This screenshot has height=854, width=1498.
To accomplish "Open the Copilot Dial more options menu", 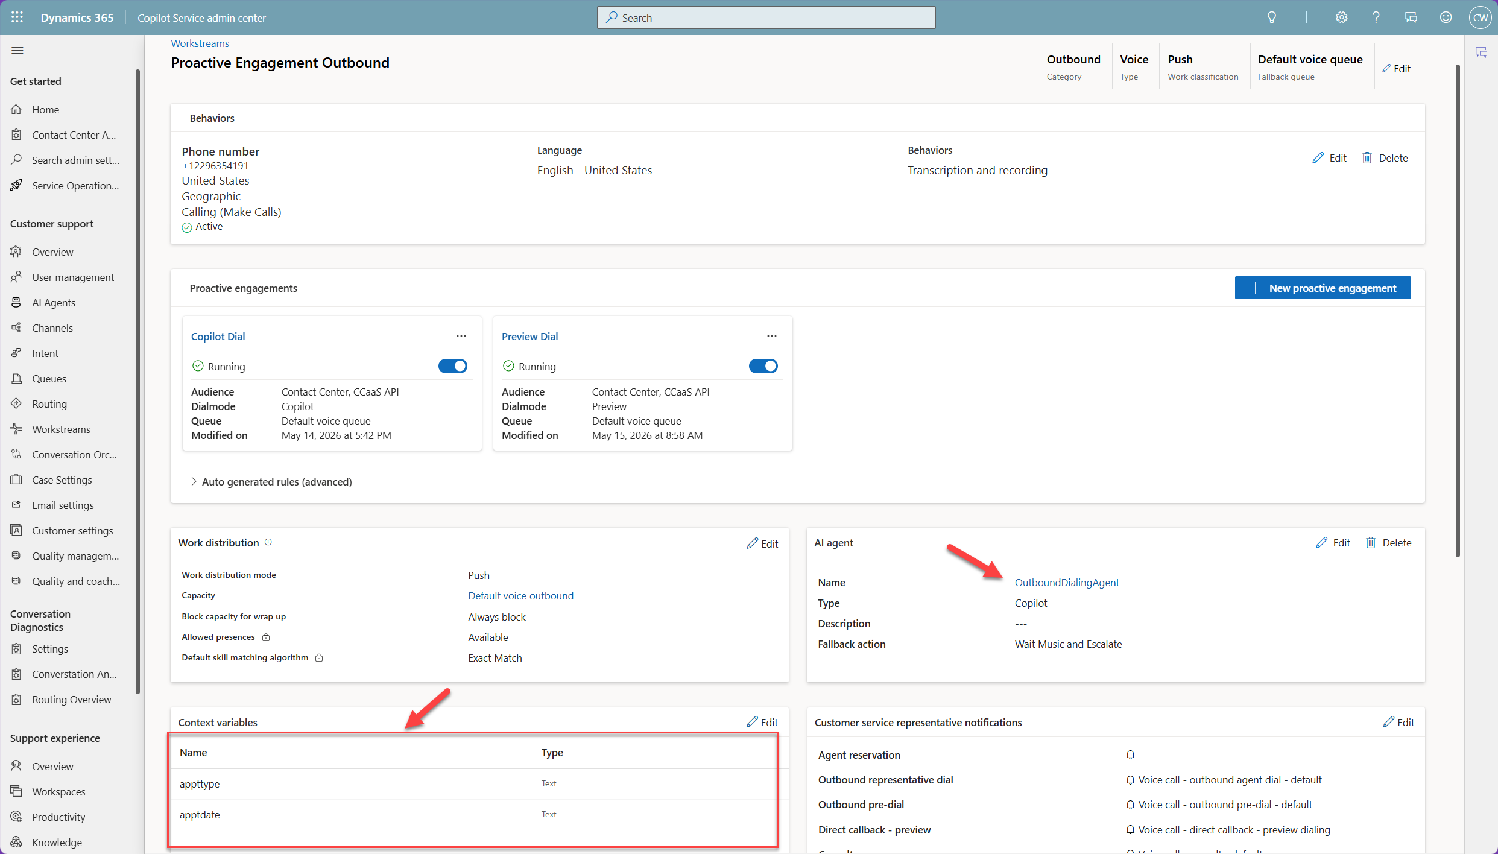I will point(461,336).
